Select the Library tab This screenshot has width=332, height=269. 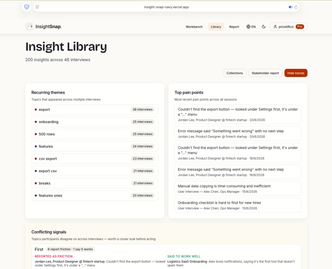point(216,27)
